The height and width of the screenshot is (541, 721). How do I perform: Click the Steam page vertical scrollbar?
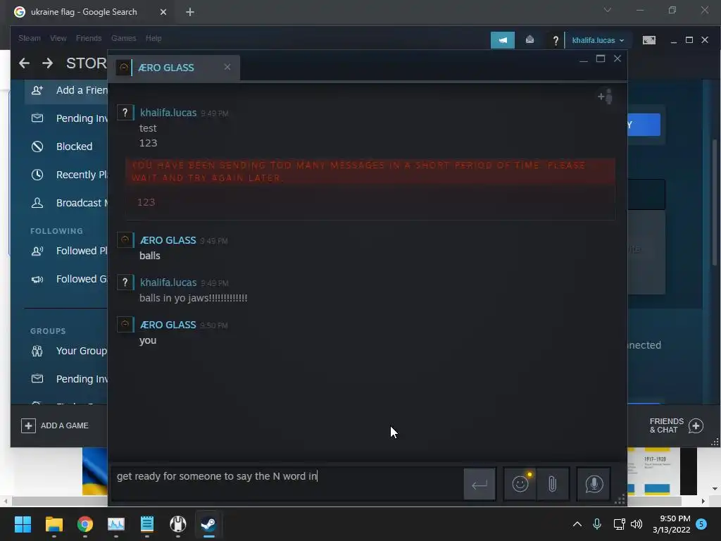point(715,202)
